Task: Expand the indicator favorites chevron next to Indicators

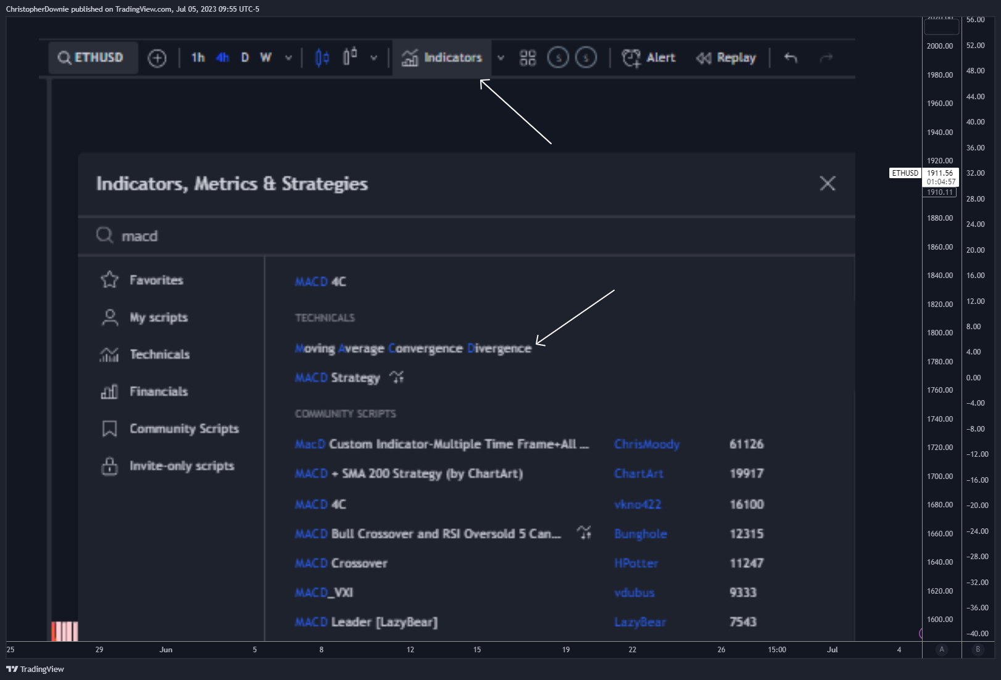Action: (500, 58)
